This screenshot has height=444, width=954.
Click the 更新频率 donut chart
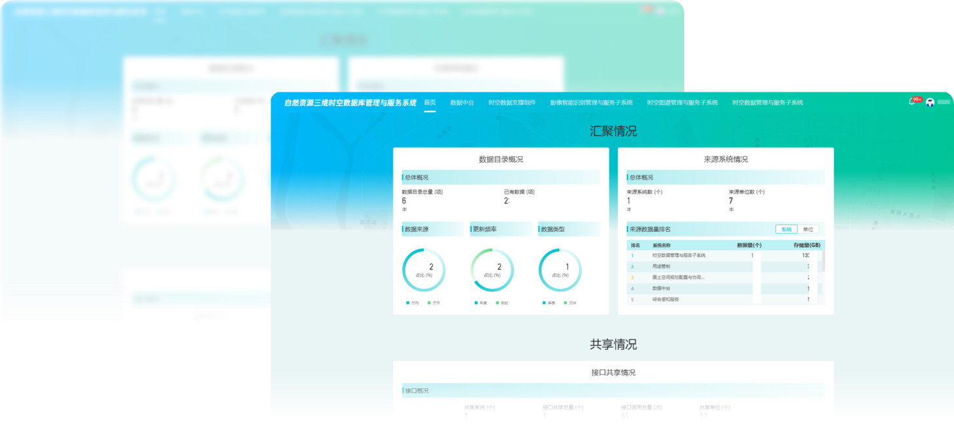(x=494, y=270)
